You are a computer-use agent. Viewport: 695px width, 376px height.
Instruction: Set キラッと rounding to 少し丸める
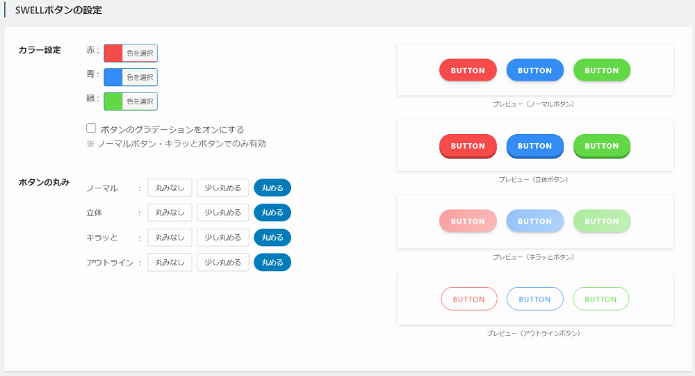point(223,237)
